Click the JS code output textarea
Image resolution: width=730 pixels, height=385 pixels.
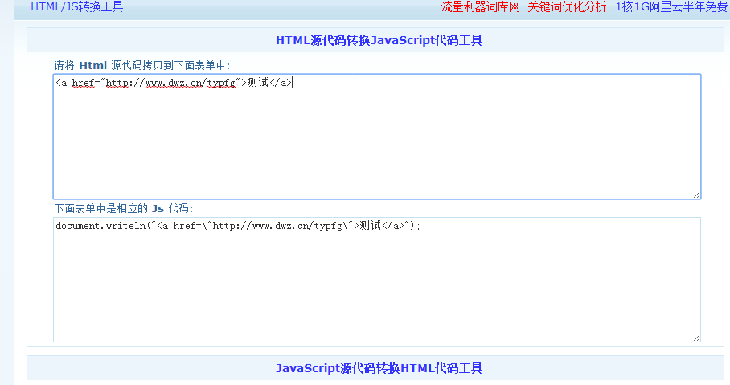377,280
